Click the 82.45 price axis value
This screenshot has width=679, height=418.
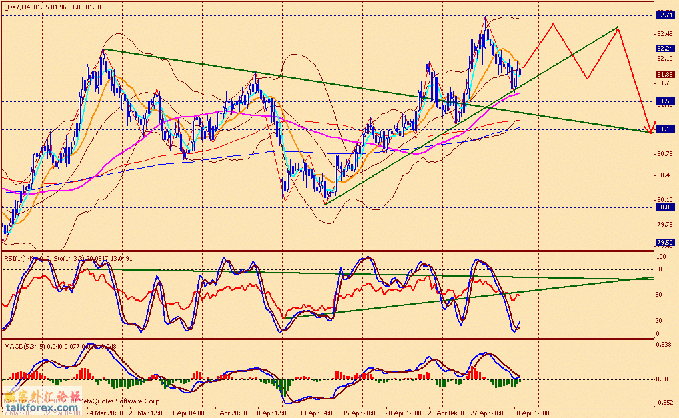664,34
